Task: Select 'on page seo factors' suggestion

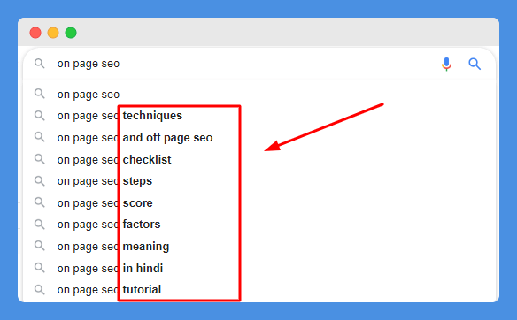Action: coord(109,225)
